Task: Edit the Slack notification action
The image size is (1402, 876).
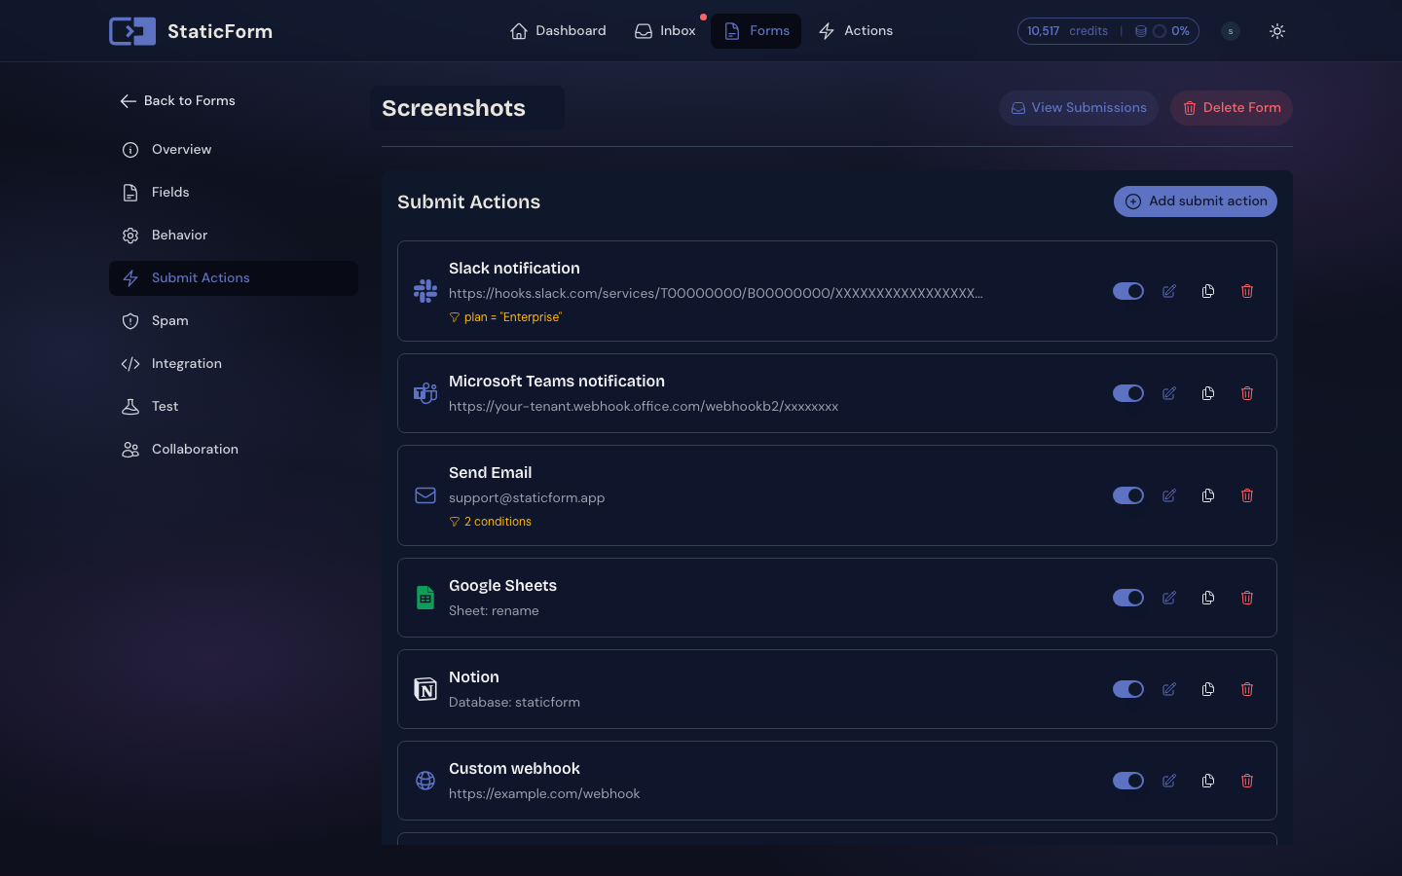Action: point(1169,291)
